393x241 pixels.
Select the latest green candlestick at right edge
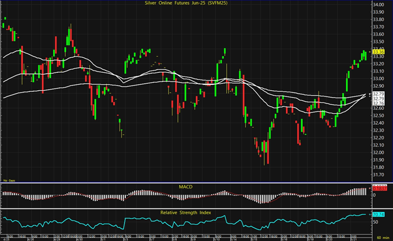[365, 55]
